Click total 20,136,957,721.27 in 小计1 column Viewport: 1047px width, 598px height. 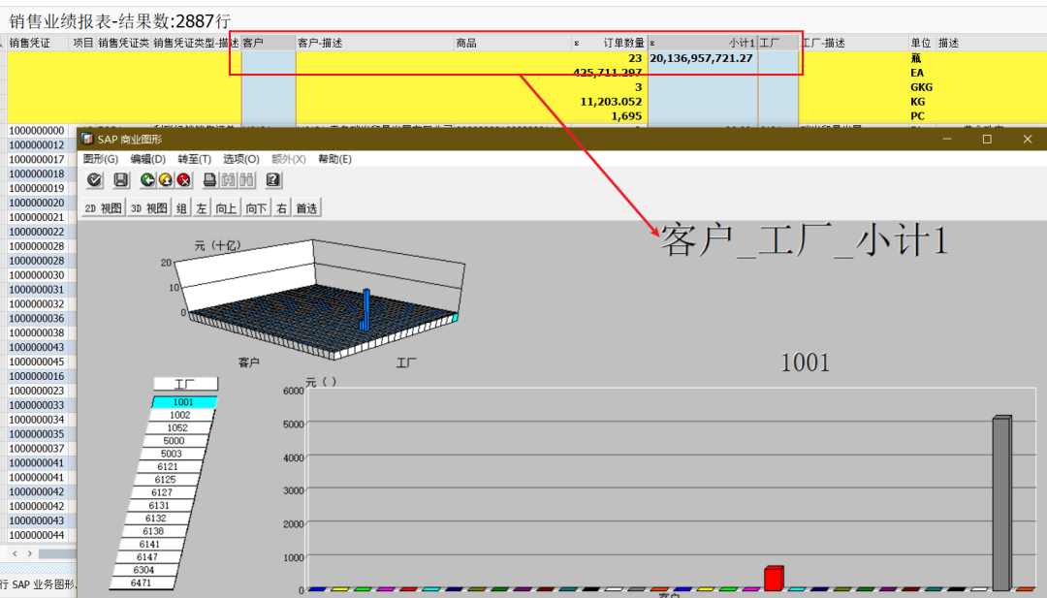point(701,58)
